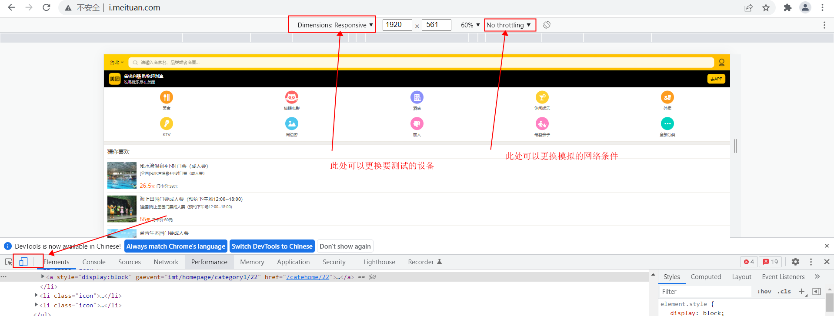Image resolution: width=834 pixels, height=316 pixels.
Task: Show more Styles pane tabs chevron
Action: click(817, 276)
